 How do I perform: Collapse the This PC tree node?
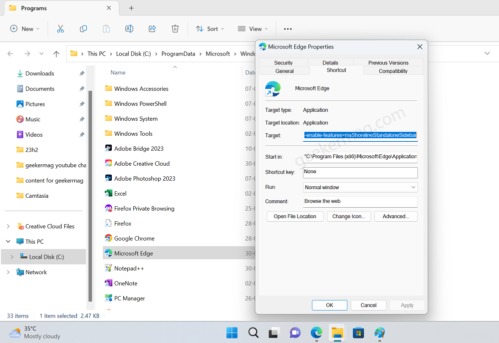click(8, 242)
